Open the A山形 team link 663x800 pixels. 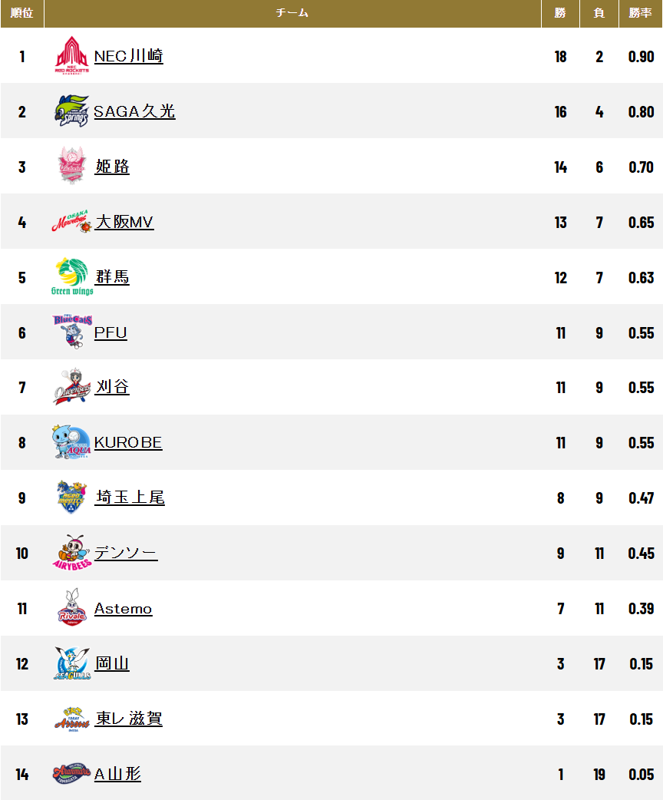[x=117, y=774]
